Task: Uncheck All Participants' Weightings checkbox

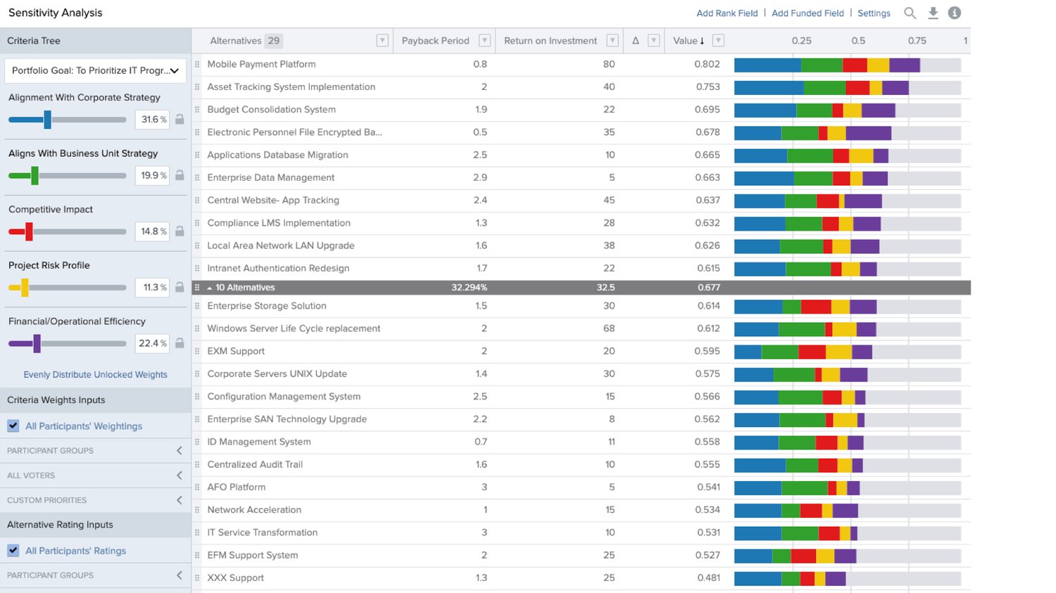Action: click(x=13, y=426)
